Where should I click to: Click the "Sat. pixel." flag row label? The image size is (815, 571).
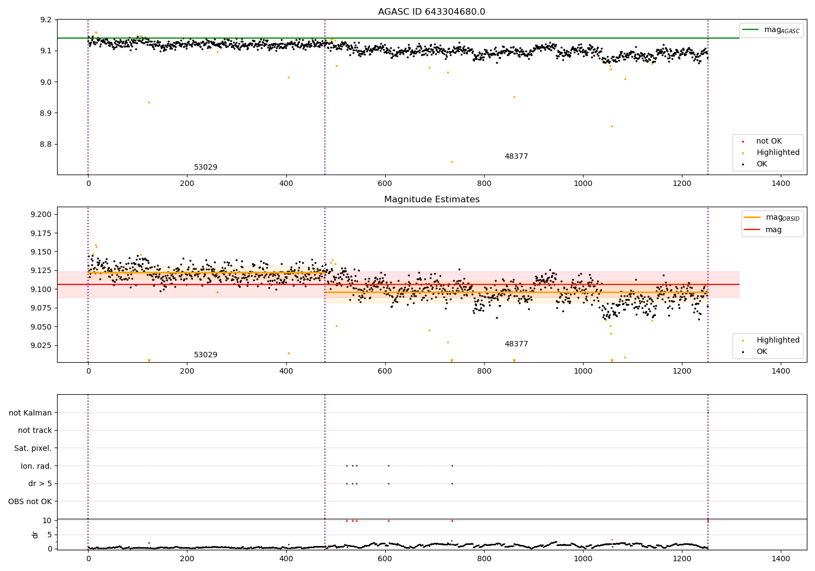pyautogui.click(x=33, y=449)
